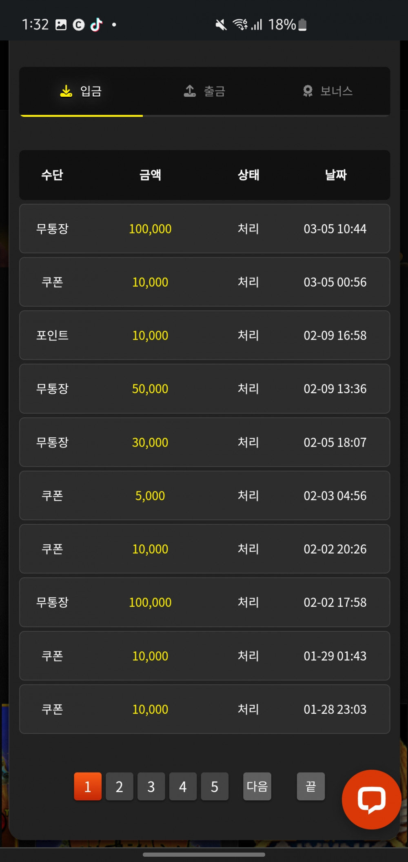Select the 입금 tab
The image size is (408, 862).
pyautogui.click(x=81, y=91)
